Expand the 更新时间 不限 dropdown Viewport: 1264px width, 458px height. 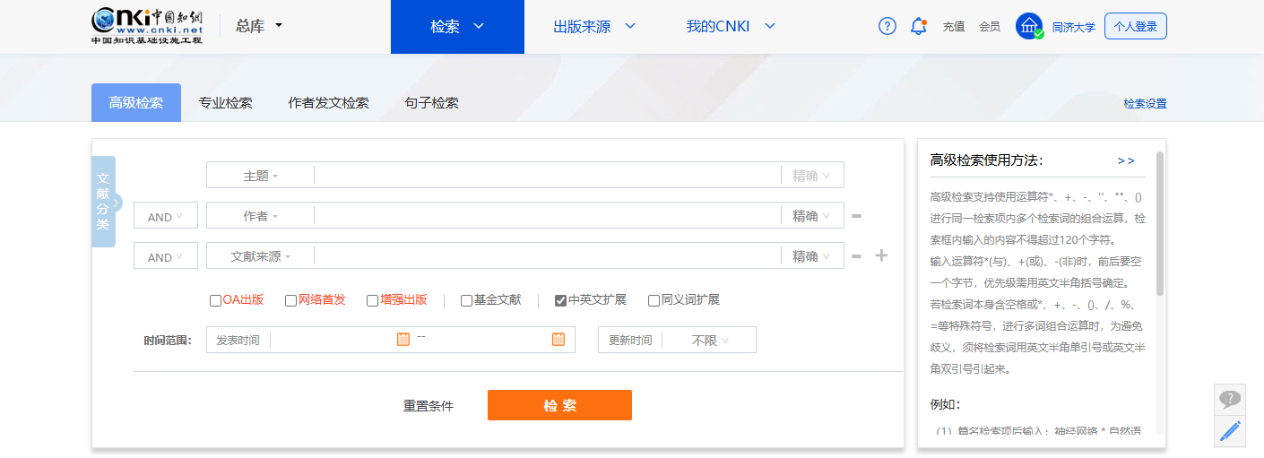(x=709, y=341)
